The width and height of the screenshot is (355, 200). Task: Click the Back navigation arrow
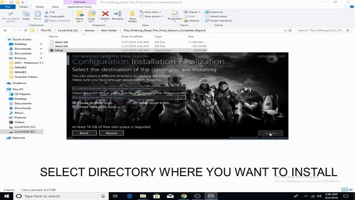(5, 31)
